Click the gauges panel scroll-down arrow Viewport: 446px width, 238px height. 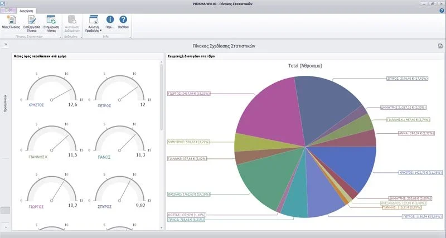pos(162,228)
